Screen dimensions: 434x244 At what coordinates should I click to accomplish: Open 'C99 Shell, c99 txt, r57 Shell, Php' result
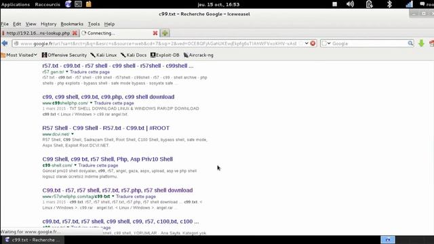(107, 159)
